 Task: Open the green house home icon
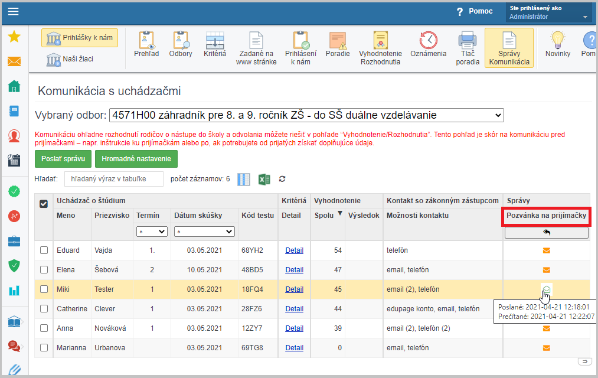tap(14, 86)
